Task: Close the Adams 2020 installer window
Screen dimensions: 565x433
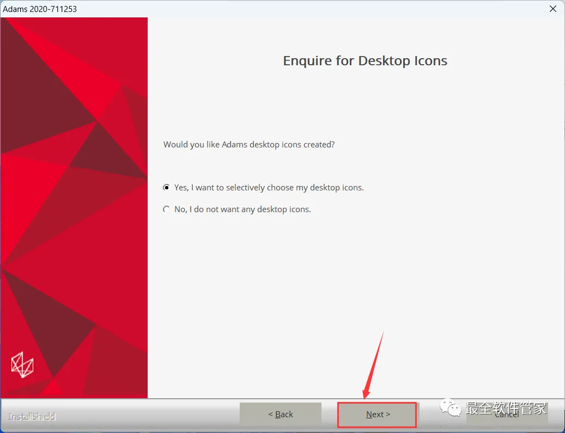Action: (x=553, y=9)
